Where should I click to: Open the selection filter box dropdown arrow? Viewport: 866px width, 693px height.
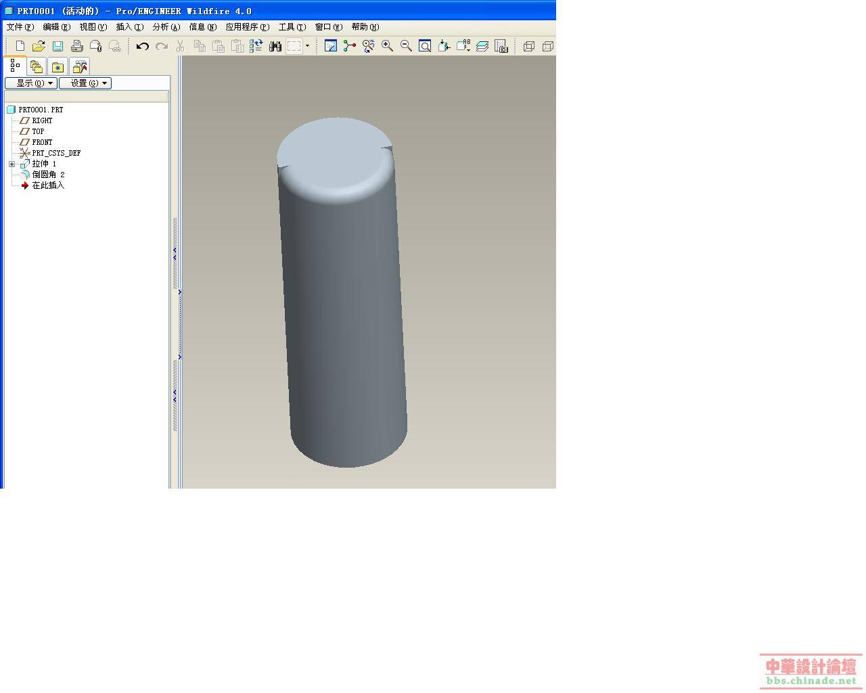[x=307, y=46]
